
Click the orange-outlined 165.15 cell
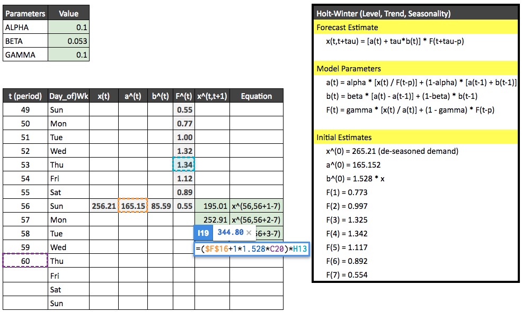click(x=132, y=206)
